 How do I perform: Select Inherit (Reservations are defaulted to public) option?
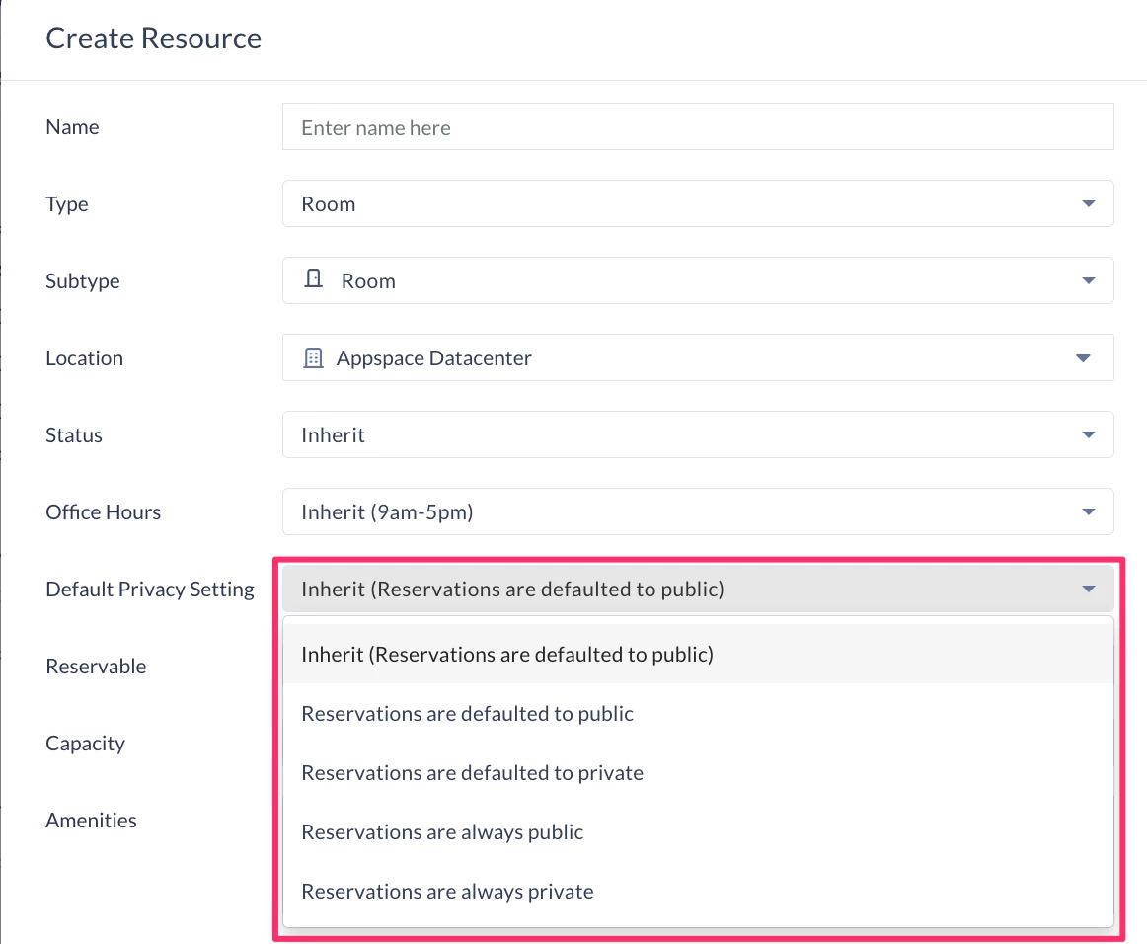pos(698,654)
